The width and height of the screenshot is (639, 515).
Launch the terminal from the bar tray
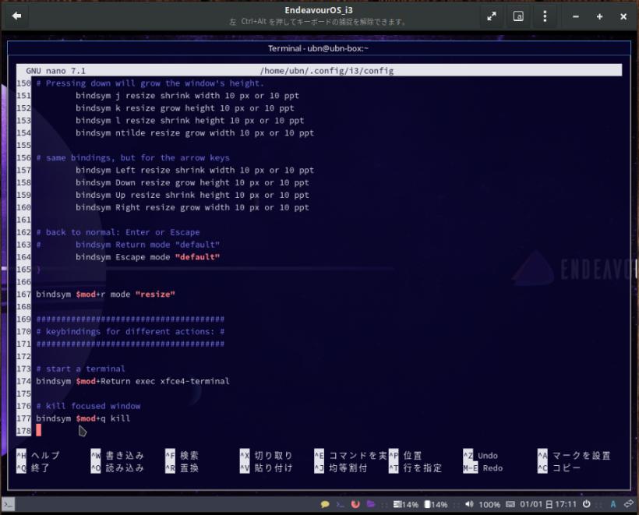[x=341, y=504]
